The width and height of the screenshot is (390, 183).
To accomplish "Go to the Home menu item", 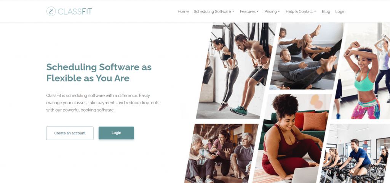I will coord(183,11).
